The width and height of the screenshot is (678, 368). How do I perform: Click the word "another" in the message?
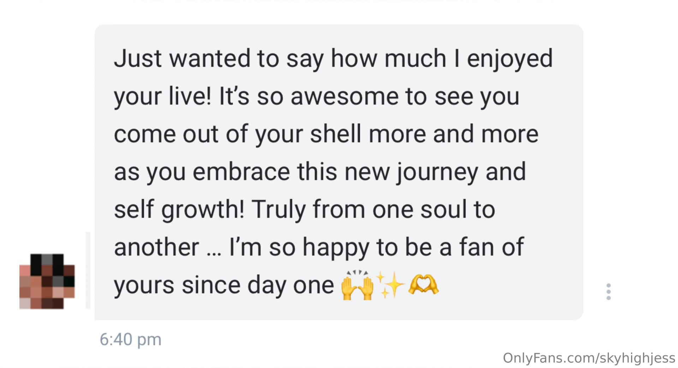click(x=156, y=247)
